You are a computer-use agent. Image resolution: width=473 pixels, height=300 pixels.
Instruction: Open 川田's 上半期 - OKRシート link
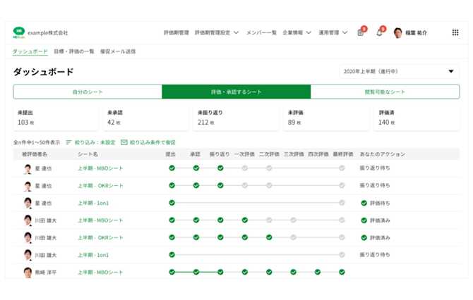coord(100,238)
